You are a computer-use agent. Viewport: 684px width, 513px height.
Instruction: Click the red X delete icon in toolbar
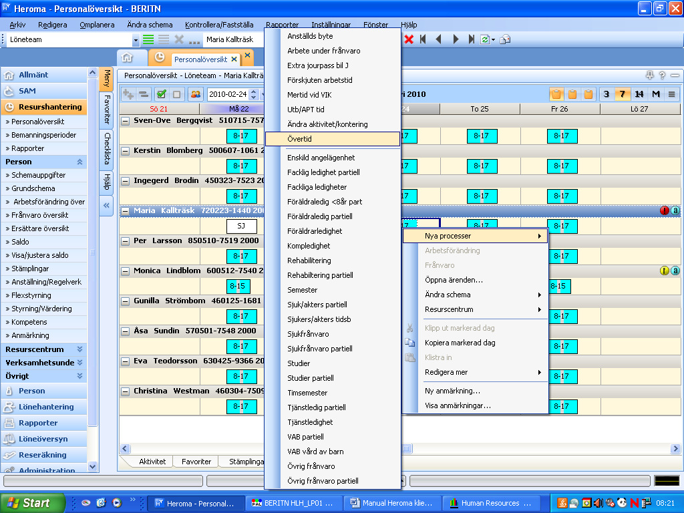point(409,39)
